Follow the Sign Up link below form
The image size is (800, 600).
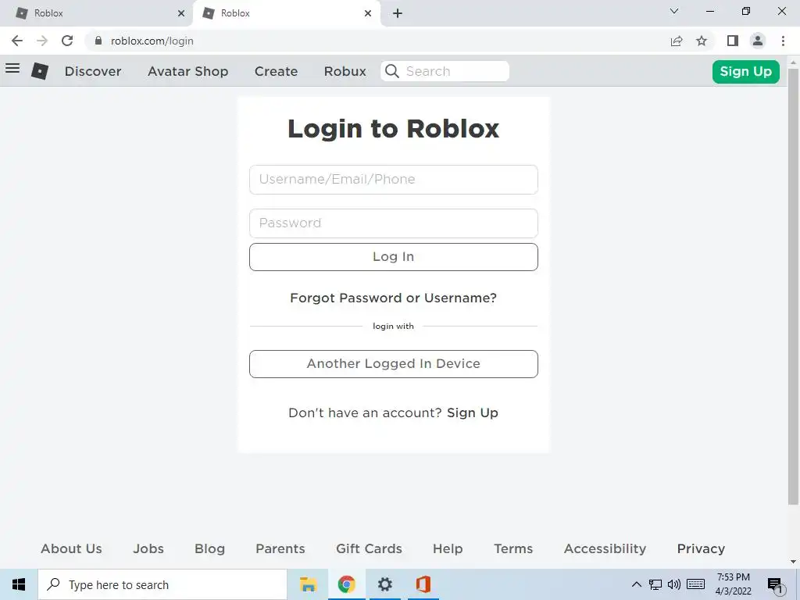pyautogui.click(x=473, y=412)
